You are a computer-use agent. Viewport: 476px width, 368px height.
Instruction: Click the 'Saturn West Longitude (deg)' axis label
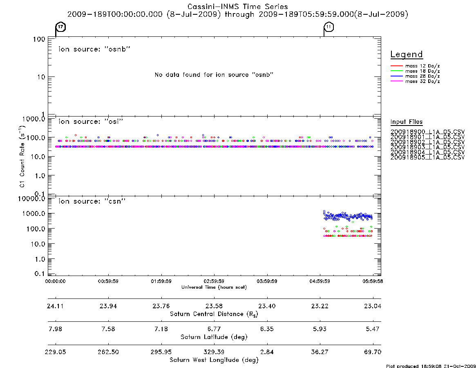coord(214,360)
